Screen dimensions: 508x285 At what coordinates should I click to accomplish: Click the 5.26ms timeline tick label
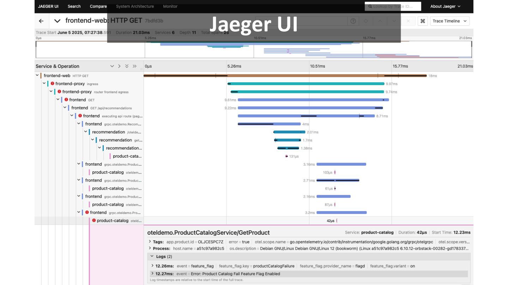click(x=234, y=66)
